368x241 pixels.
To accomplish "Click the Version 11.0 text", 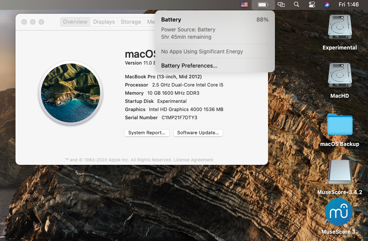I will point(140,63).
